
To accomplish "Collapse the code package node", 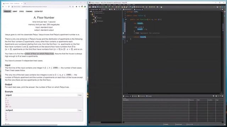I will coord(93,16).
